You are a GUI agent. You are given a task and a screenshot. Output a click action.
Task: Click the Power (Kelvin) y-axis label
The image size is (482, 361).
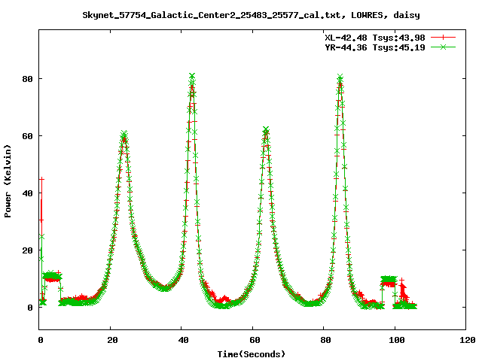tap(8, 180)
